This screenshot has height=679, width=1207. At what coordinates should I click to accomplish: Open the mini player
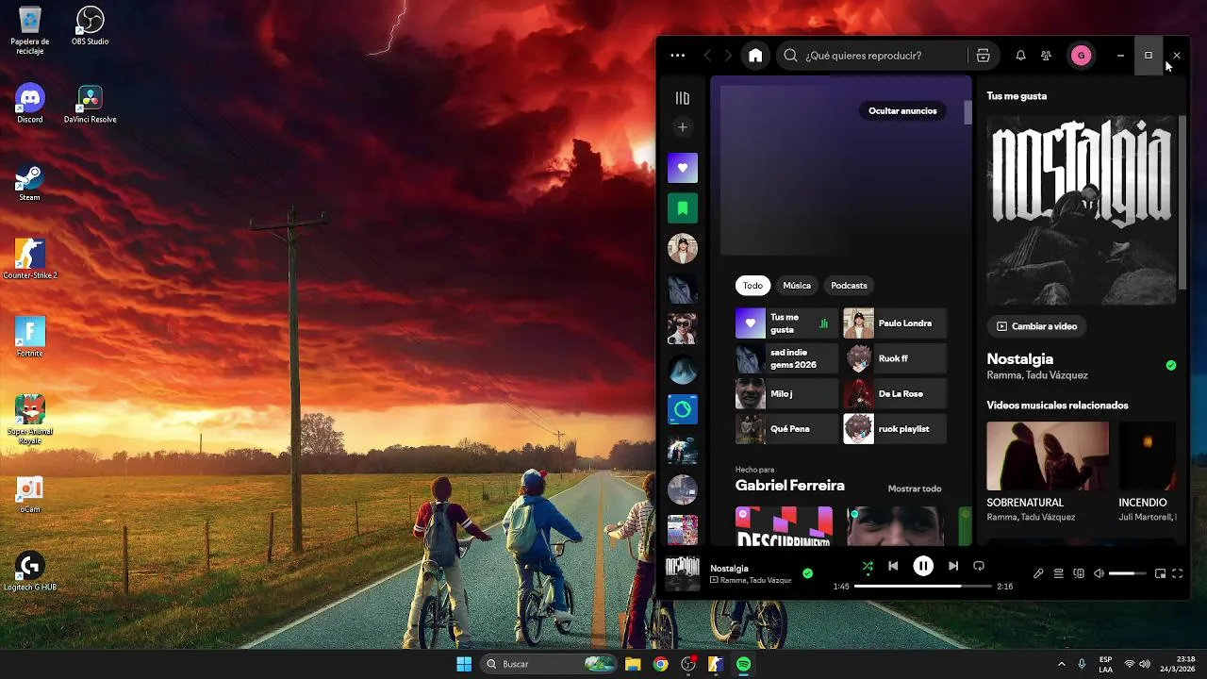coord(1160,573)
